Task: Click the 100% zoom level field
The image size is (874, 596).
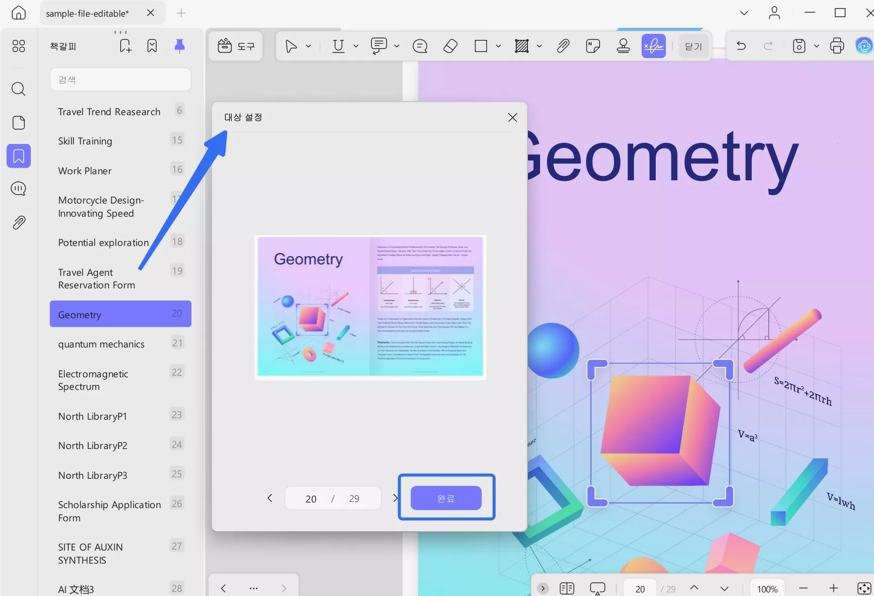Action: coord(767,589)
